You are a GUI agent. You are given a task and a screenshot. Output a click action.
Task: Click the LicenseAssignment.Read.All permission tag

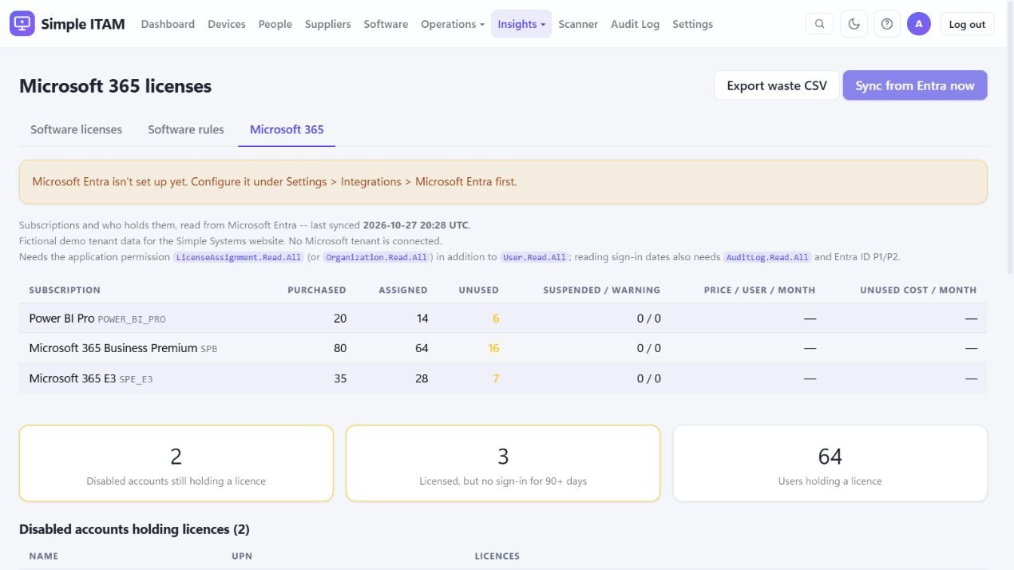pyautogui.click(x=239, y=257)
